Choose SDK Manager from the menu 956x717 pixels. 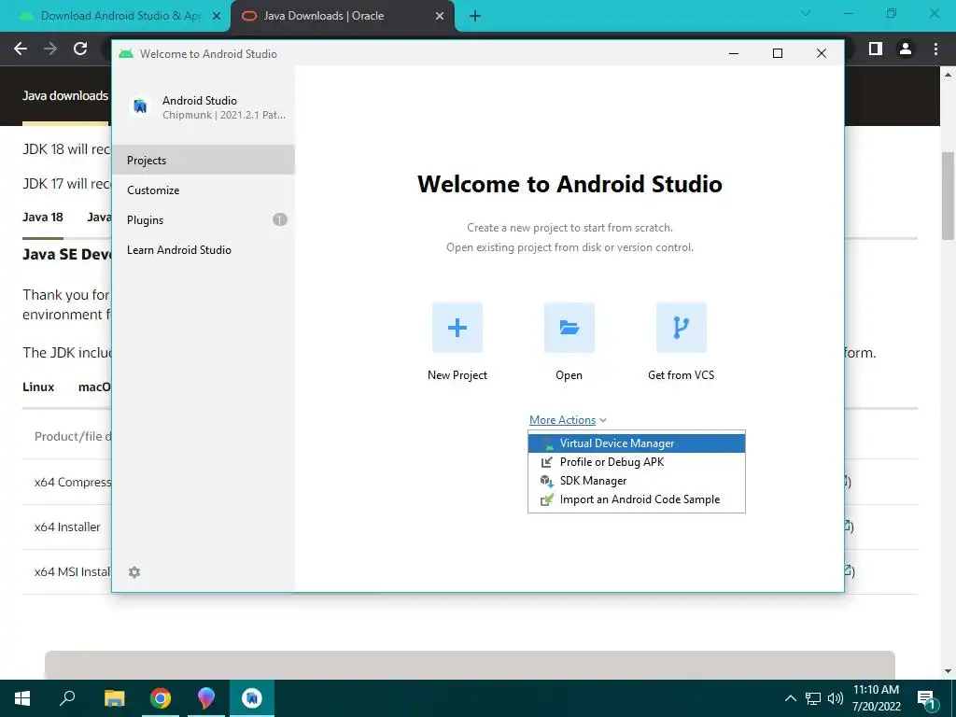tap(637, 481)
